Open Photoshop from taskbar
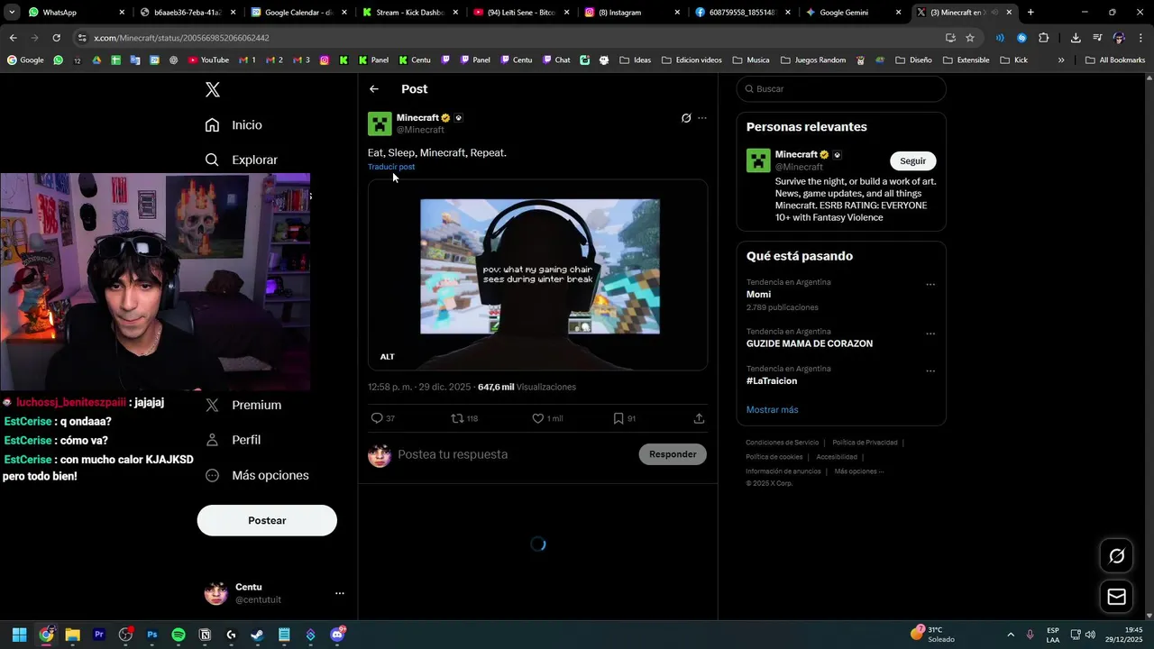This screenshot has width=1154, height=649. coord(152,635)
